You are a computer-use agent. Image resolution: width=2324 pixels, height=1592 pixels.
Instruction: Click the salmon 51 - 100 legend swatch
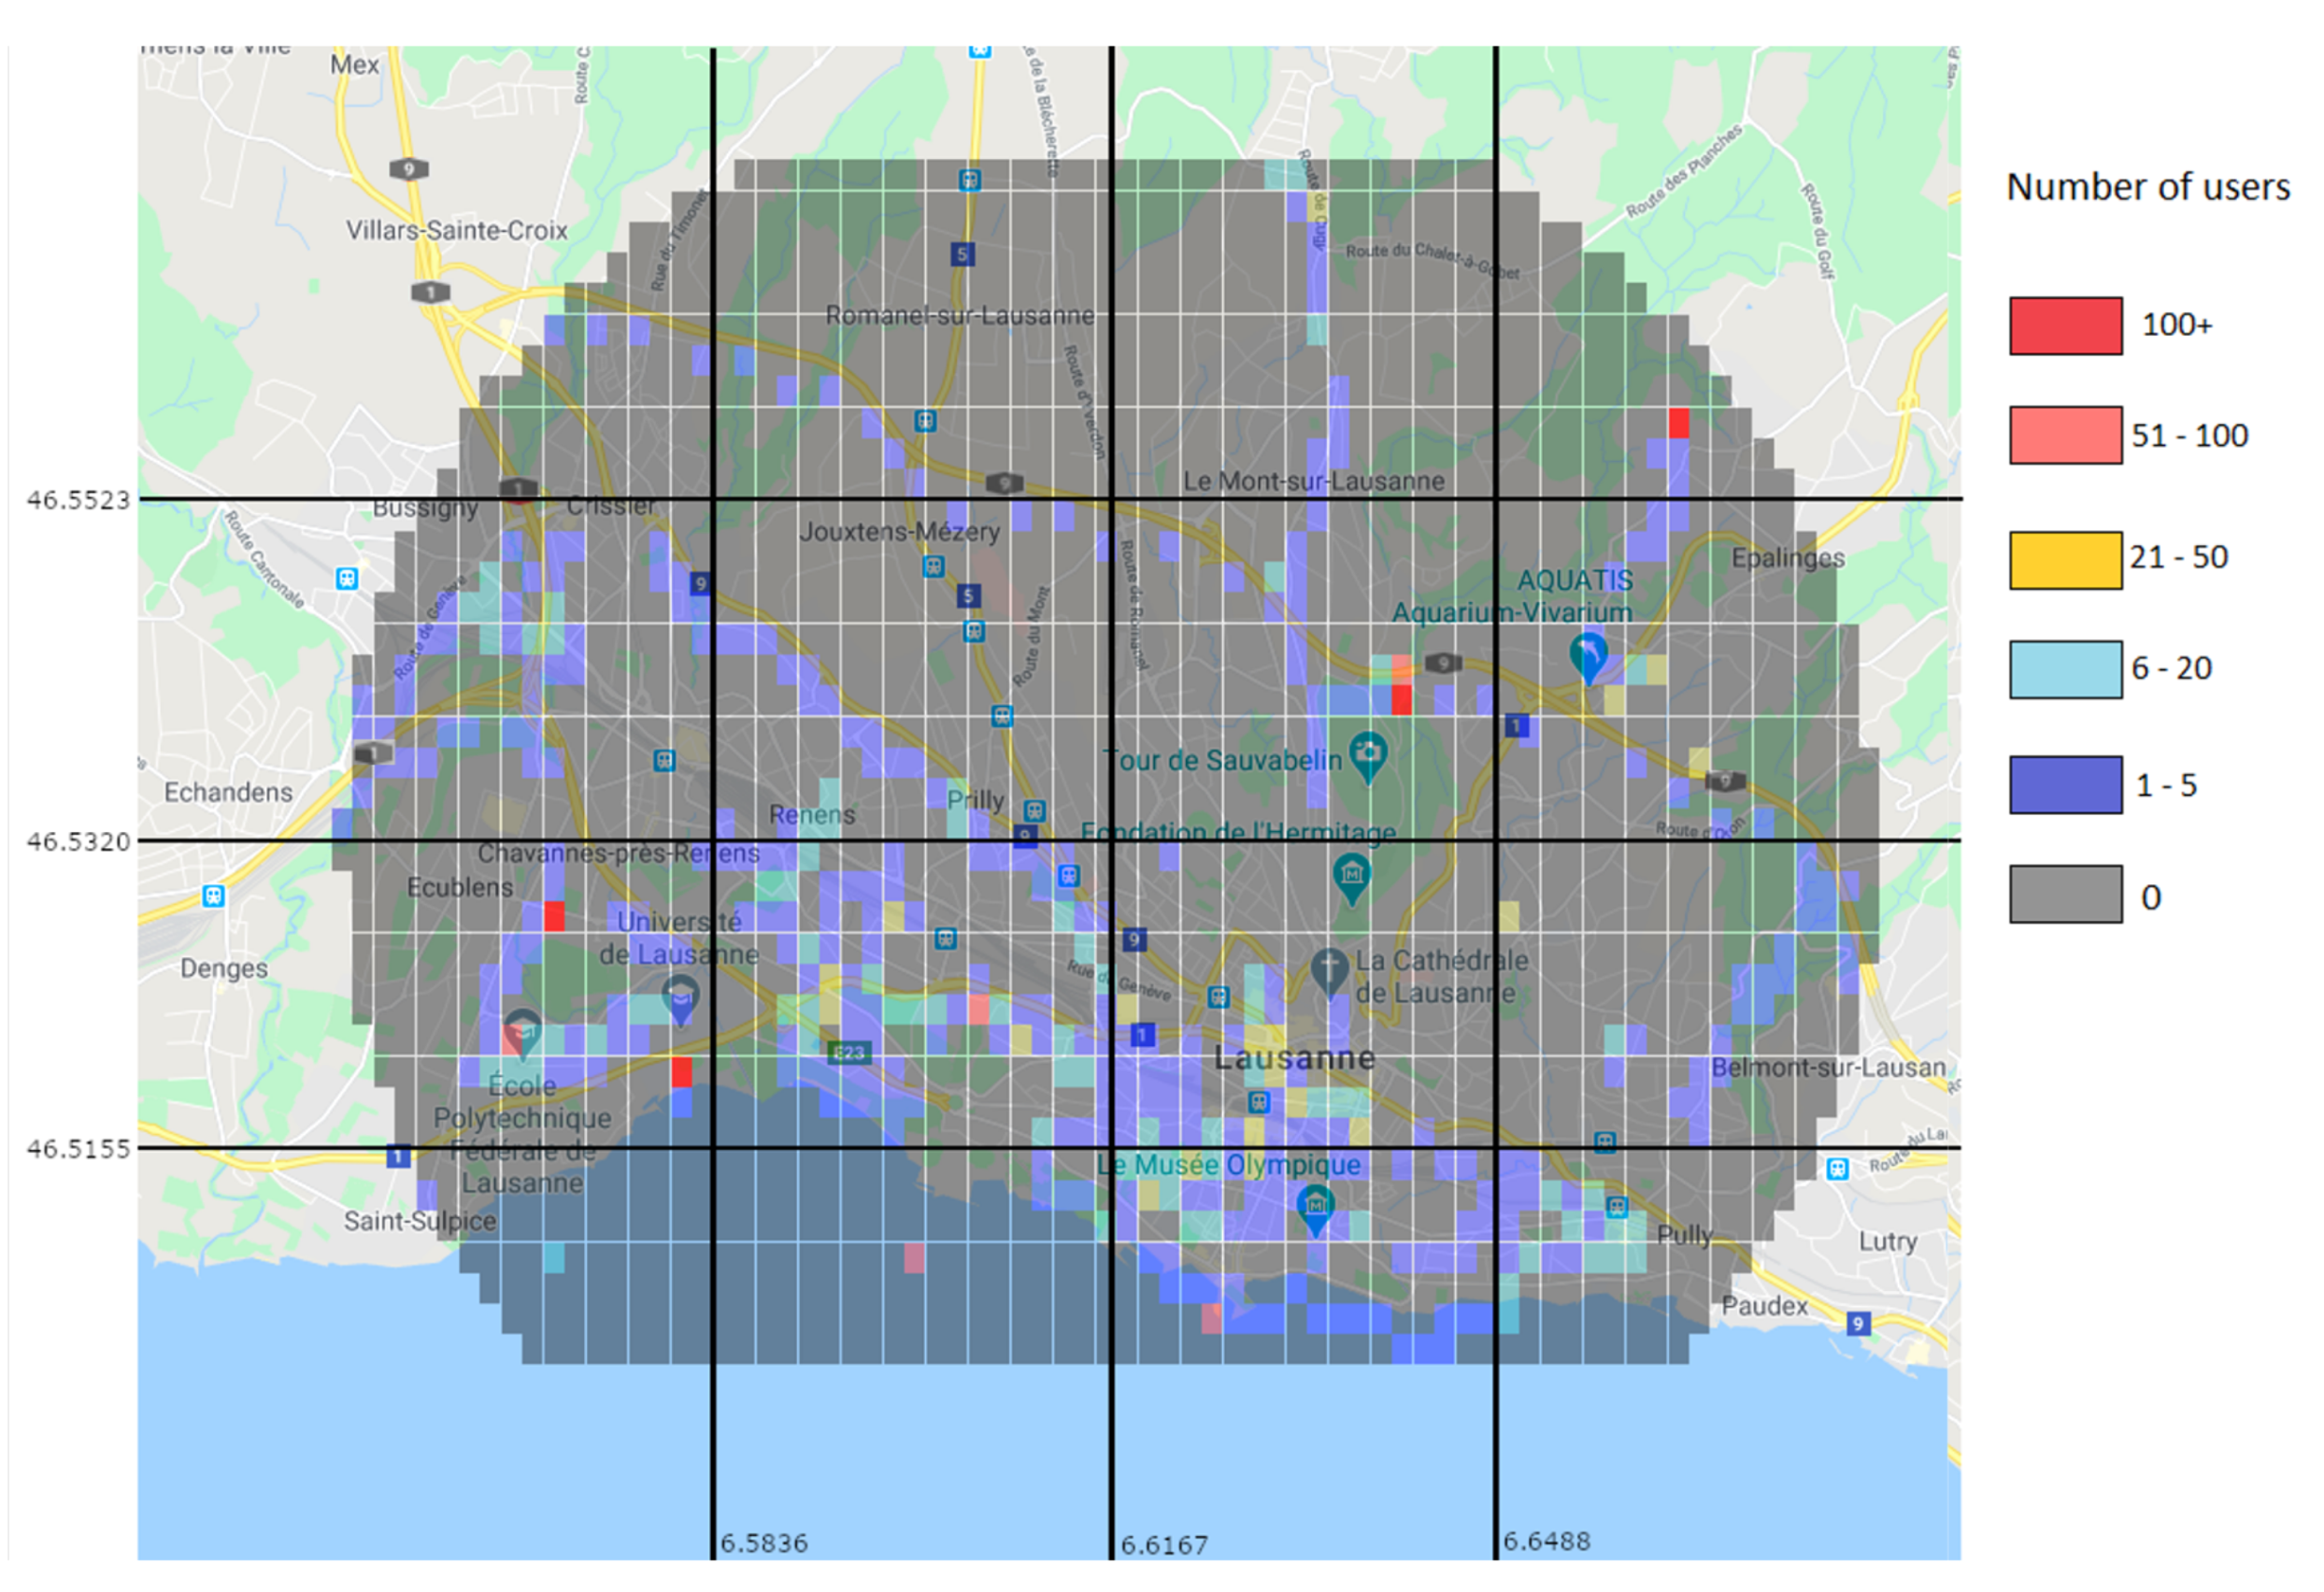click(x=2065, y=436)
